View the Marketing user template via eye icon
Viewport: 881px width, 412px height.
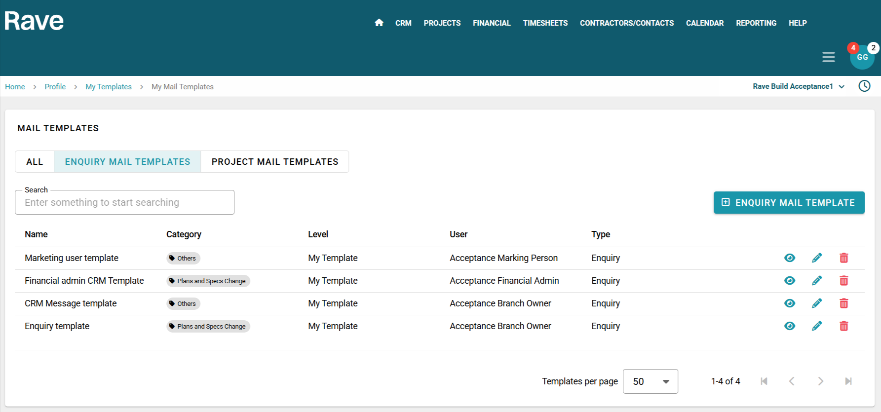(790, 258)
